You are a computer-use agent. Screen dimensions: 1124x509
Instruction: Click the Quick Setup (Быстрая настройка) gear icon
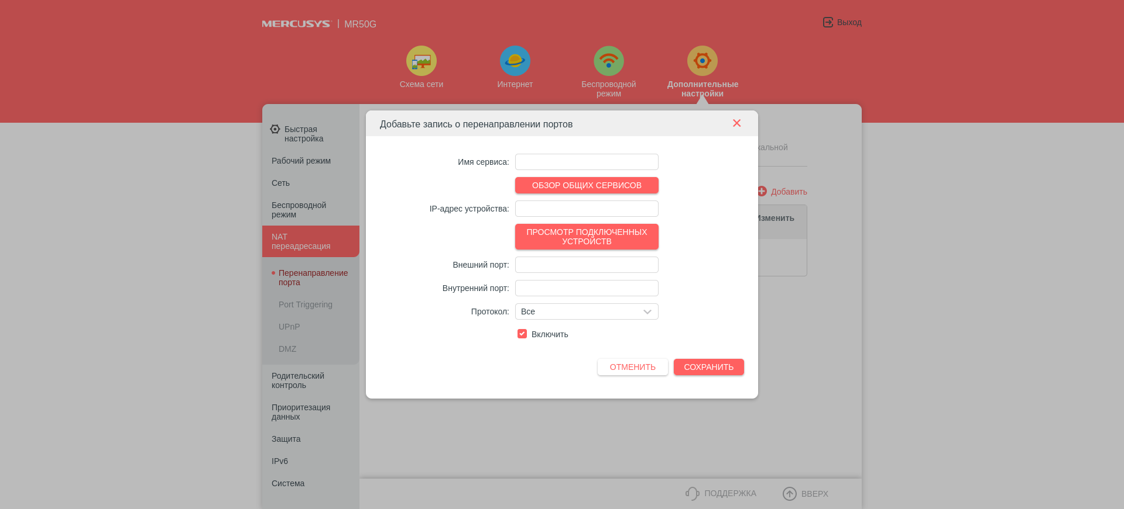point(275,129)
